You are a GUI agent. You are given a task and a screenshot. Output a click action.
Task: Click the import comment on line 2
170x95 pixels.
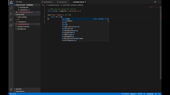(x=62, y=9)
